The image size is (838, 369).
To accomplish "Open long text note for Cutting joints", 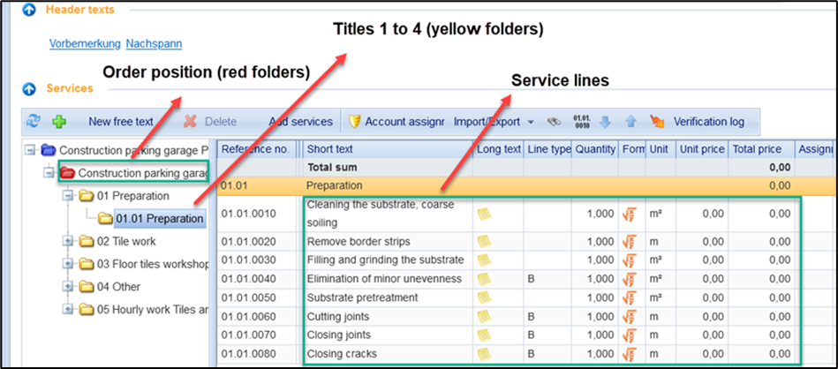I will (484, 316).
